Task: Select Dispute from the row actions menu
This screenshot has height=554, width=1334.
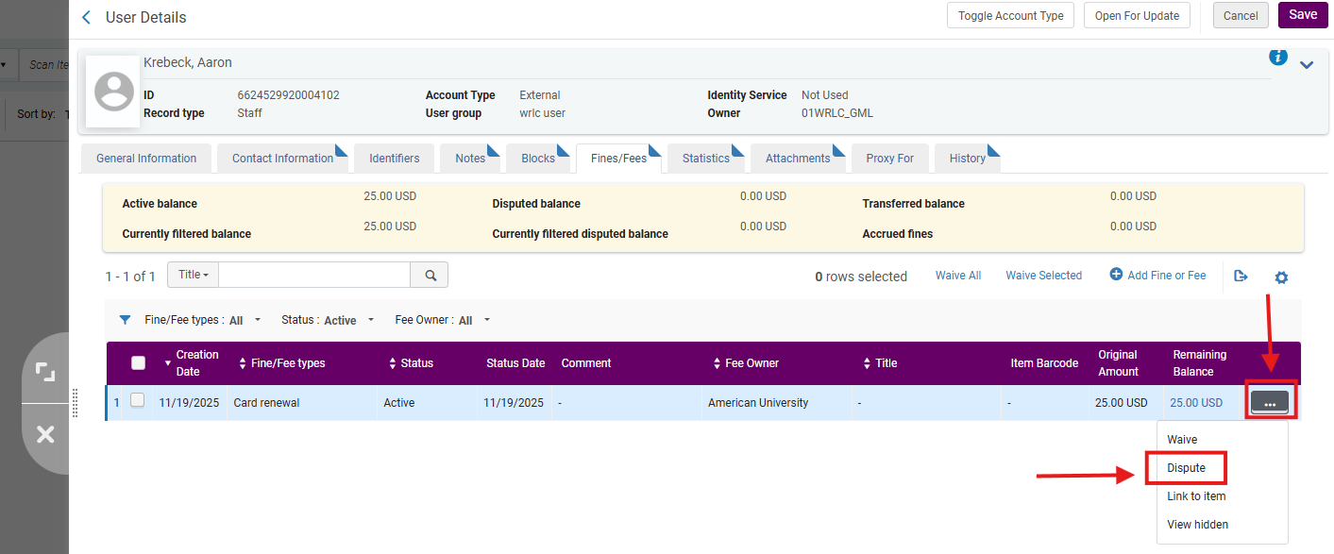Action: coord(1187,468)
